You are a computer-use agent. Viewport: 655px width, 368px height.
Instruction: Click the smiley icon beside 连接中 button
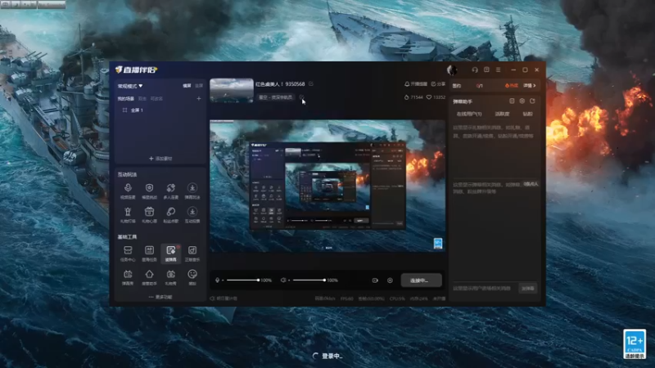click(390, 280)
